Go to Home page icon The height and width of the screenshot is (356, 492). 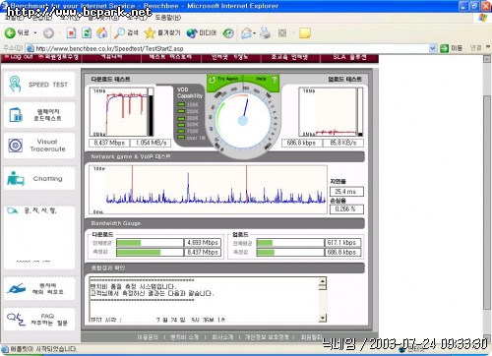(102, 32)
